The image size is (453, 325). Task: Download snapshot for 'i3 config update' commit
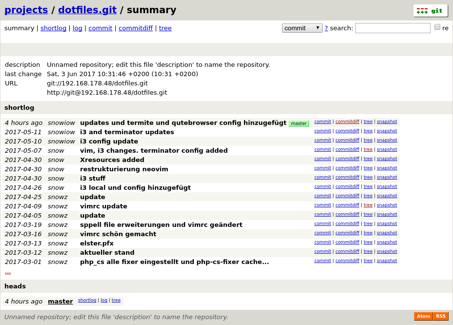387,140
